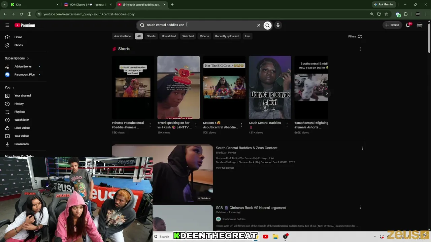Click the address bar URL
This screenshot has height=242, width=431.
tap(89, 14)
